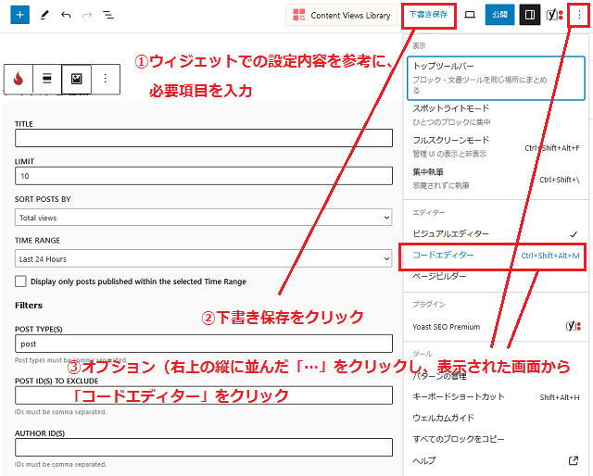Click the AUTHOR ID(S) input field
The width and height of the screenshot is (593, 476).
[204, 447]
